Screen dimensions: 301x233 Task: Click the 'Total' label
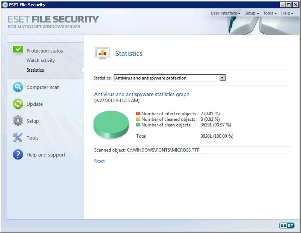click(141, 136)
